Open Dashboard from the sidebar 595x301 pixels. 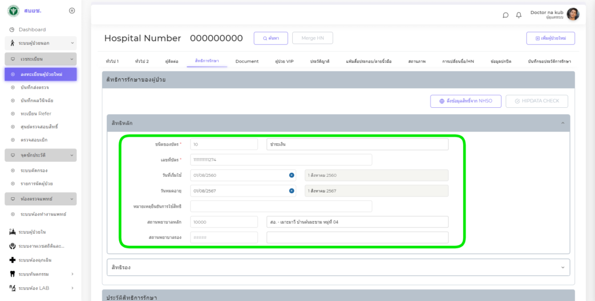coord(32,30)
